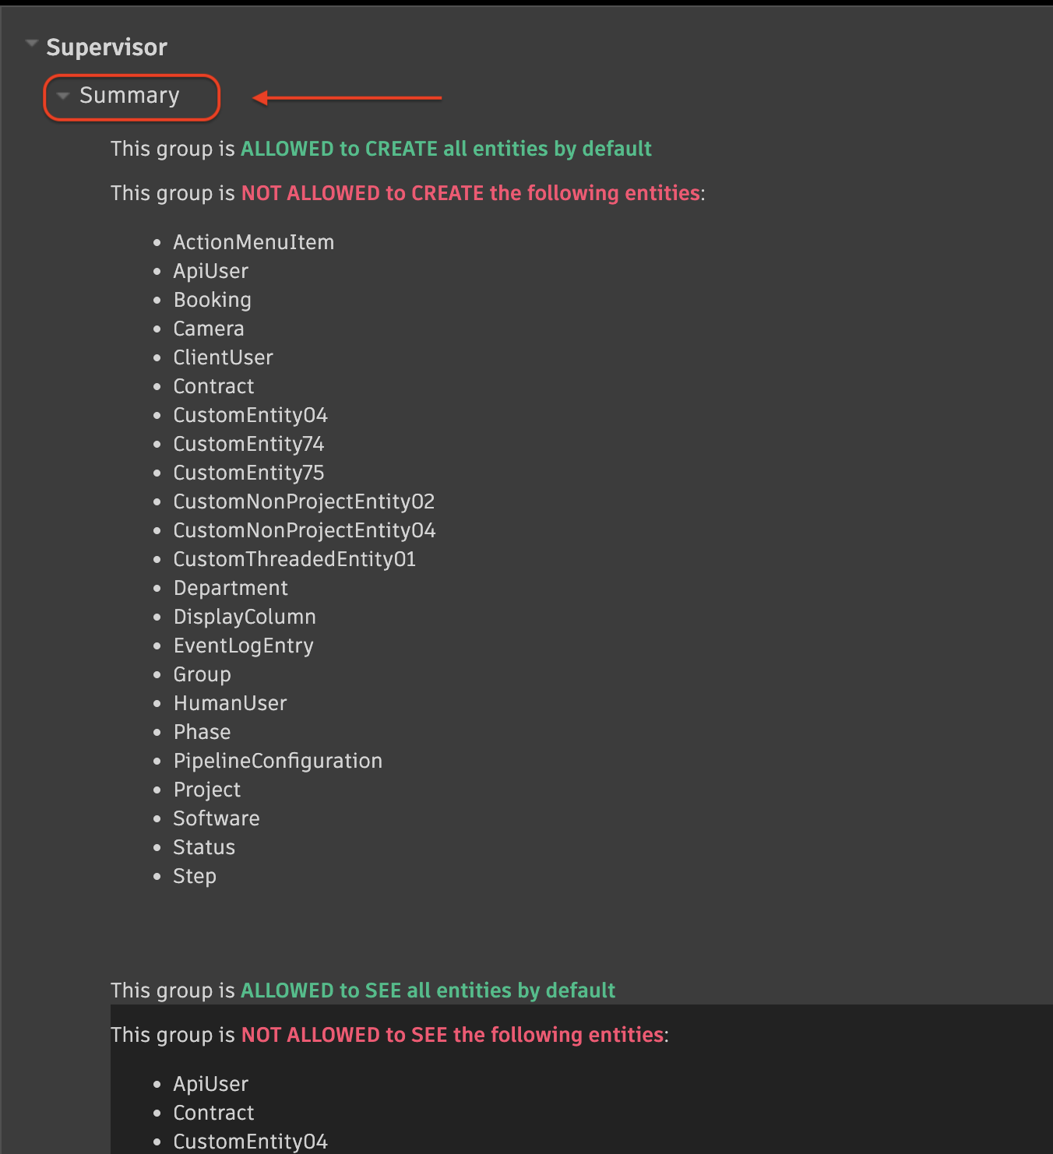Click CustomNonProjectEntity02 entry
The image size is (1053, 1154).
[304, 501]
